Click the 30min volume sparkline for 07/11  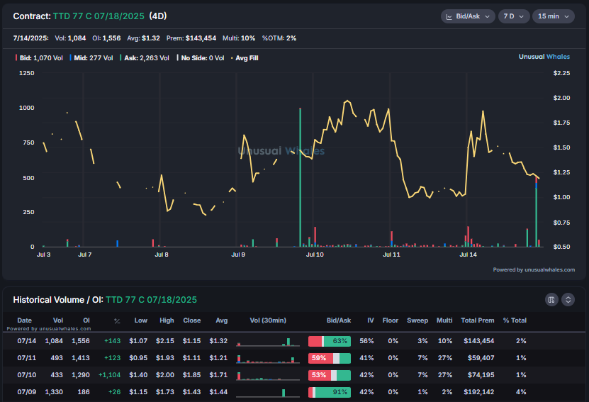click(x=268, y=359)
